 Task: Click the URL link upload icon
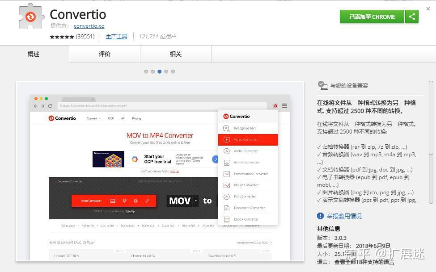(x=147, y=201)
